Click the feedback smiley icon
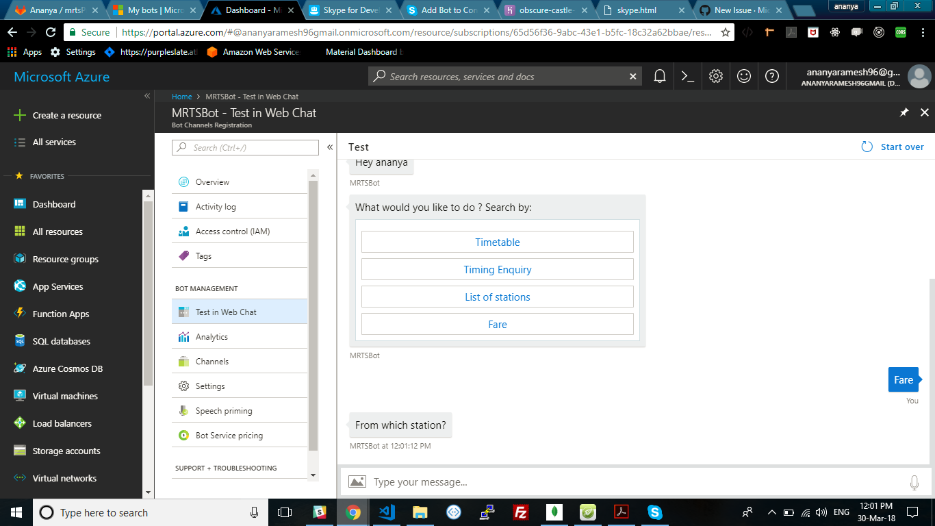Viewport: 935px width, 526px height. coord(744,77)
